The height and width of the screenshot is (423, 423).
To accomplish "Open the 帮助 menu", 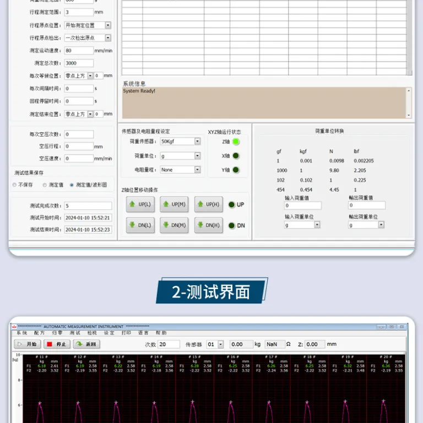I will point(161,333).
